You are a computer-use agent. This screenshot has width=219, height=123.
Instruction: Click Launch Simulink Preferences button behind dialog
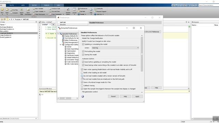pos(152,32)
